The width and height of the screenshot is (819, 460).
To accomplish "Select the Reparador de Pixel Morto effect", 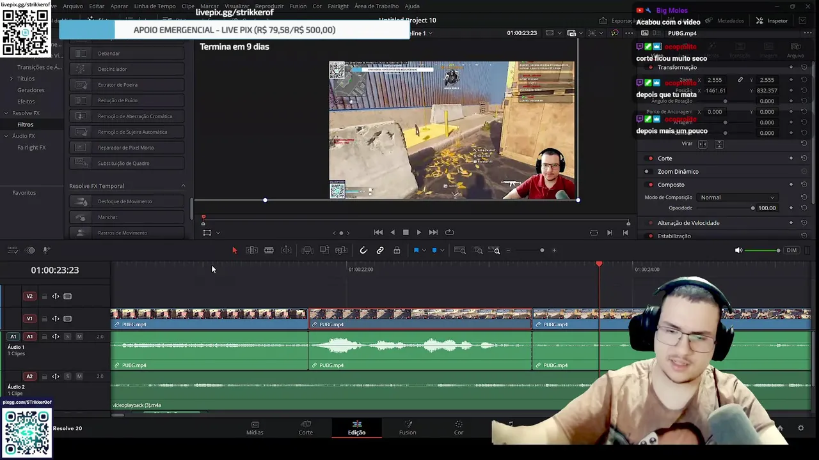I will pos(127,148).
